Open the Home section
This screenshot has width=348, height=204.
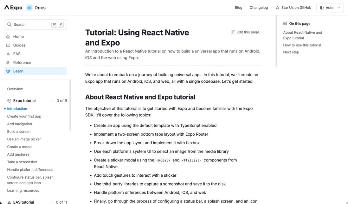pos(35,37)
